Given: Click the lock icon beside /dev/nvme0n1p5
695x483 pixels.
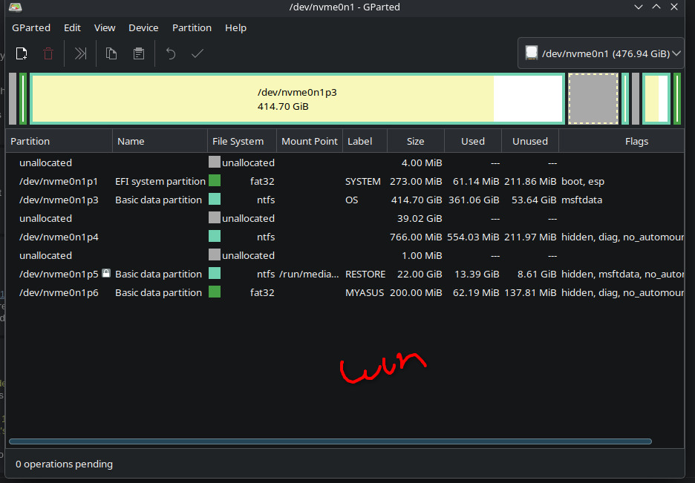Looking at the screenshot, I should point(106,273).
